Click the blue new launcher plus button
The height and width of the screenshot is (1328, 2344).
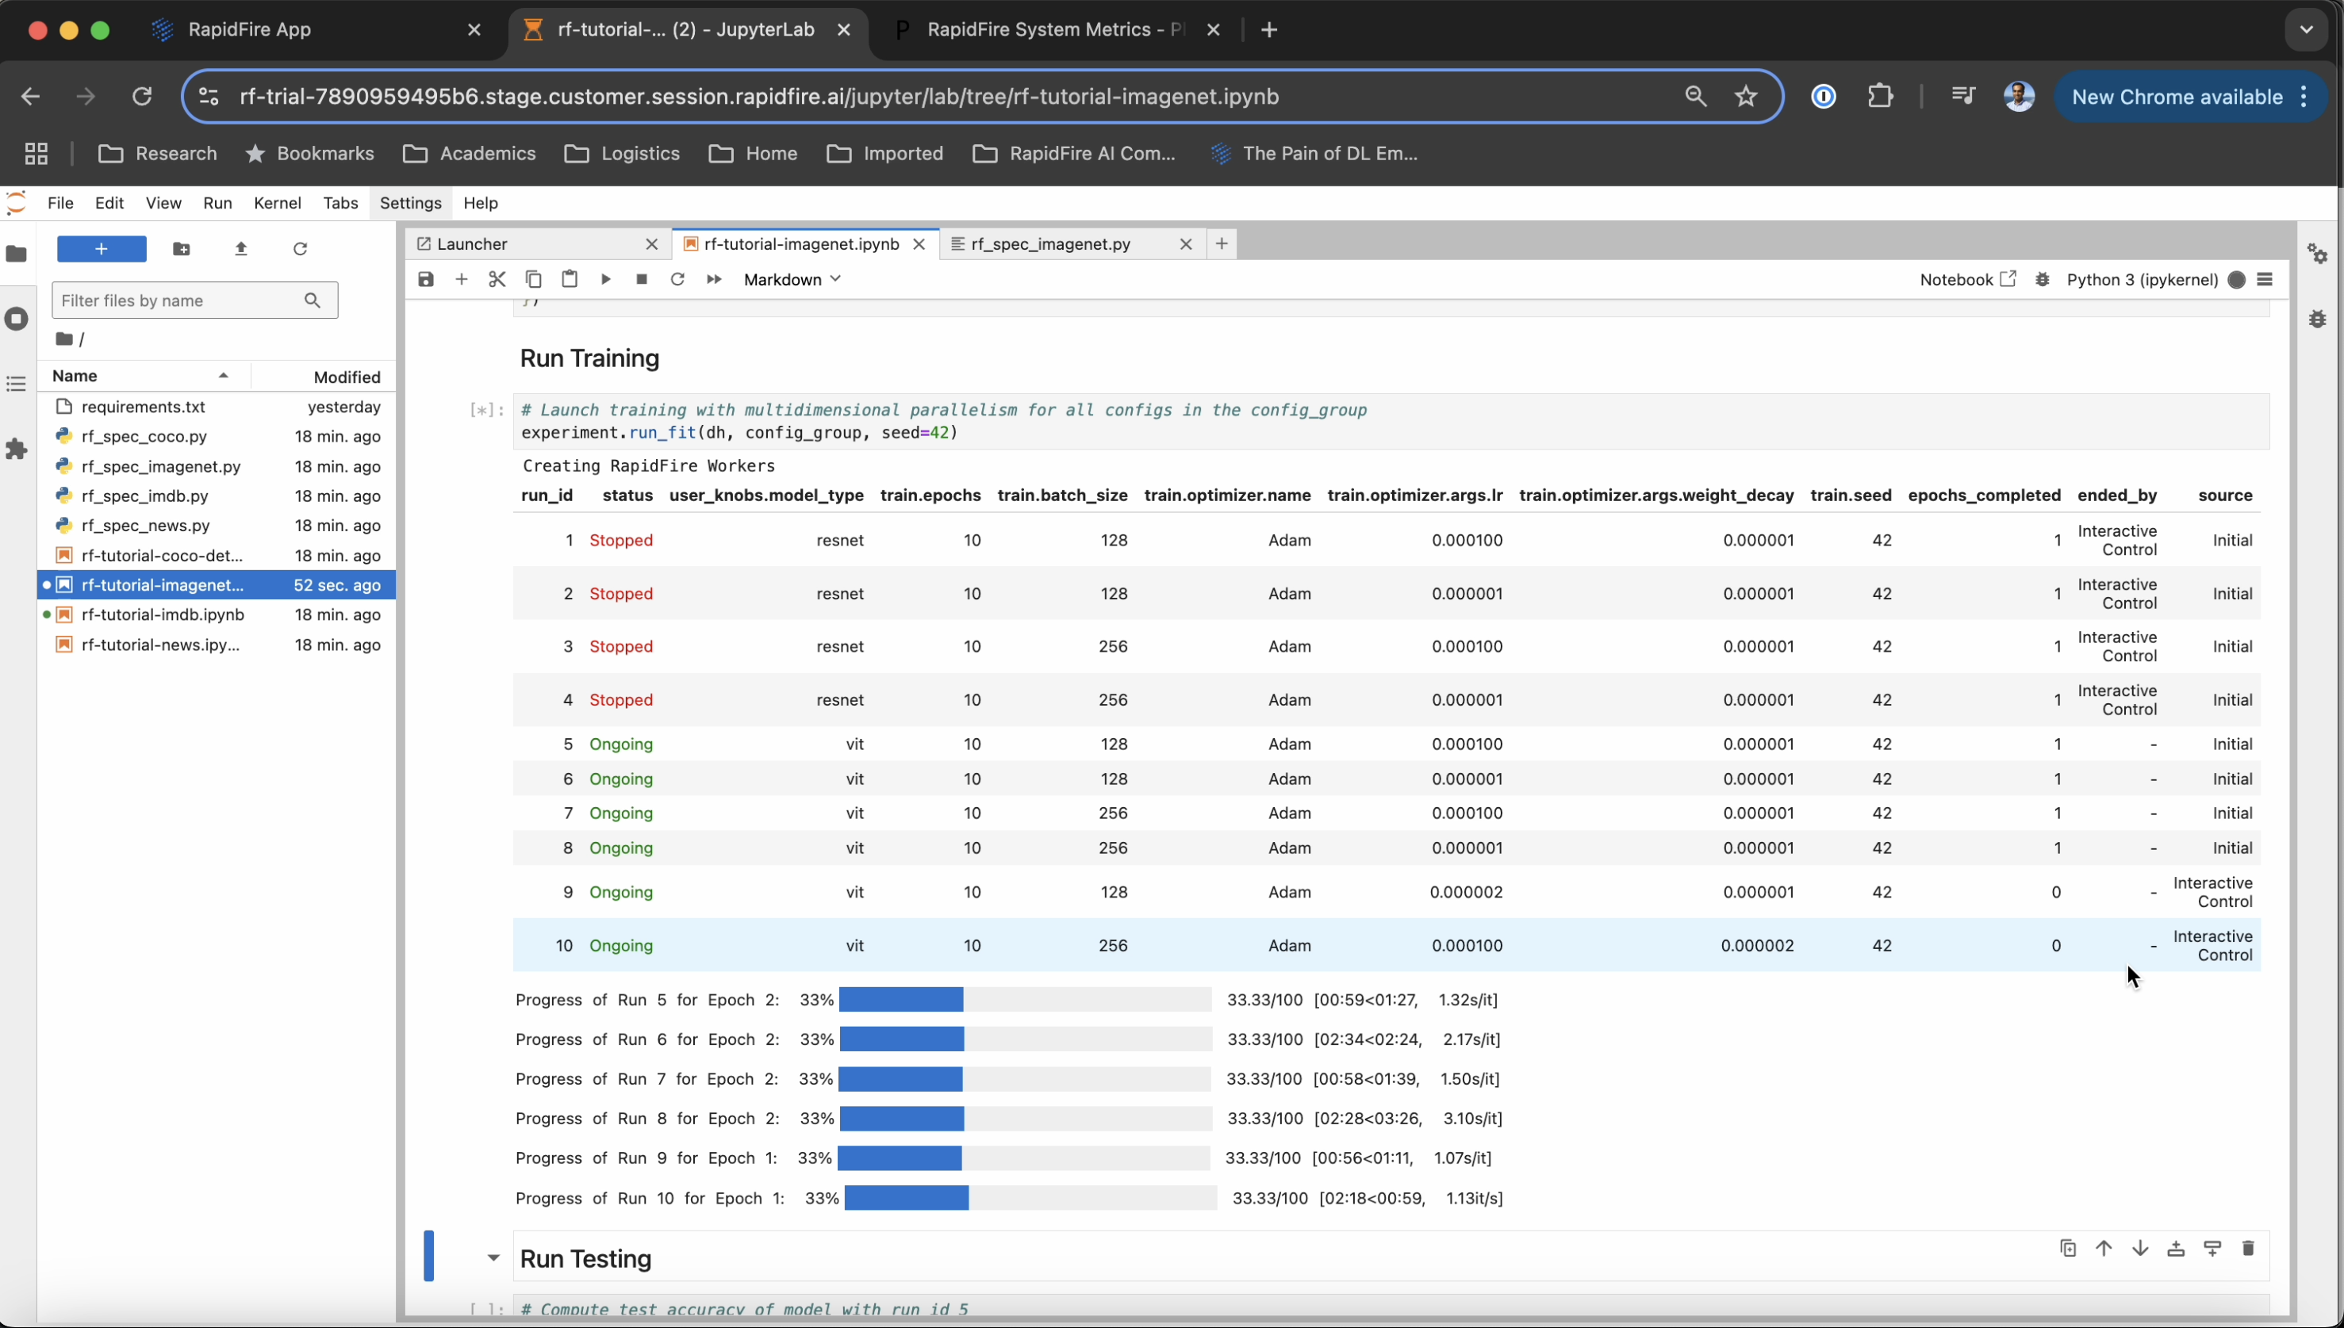(102, 249)
